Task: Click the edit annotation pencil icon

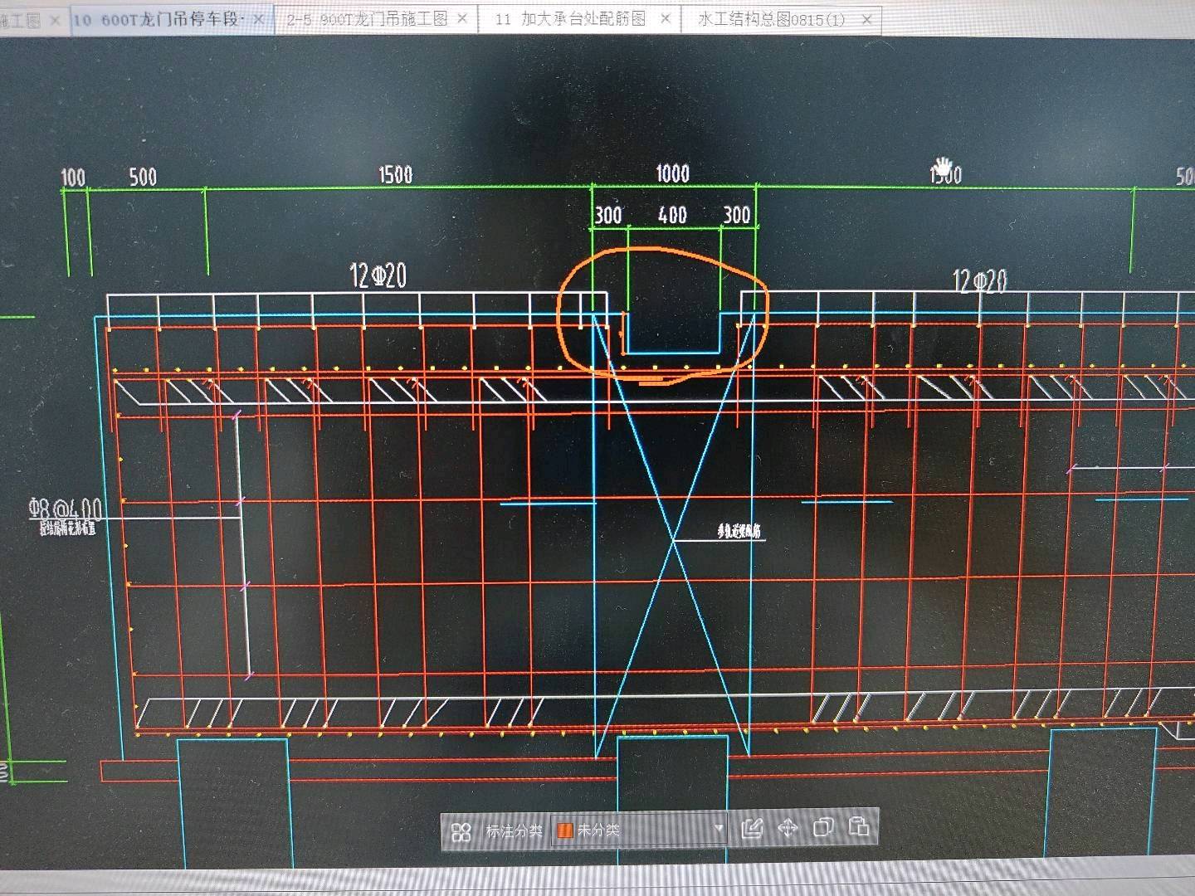Action: [x=752, y=828]
